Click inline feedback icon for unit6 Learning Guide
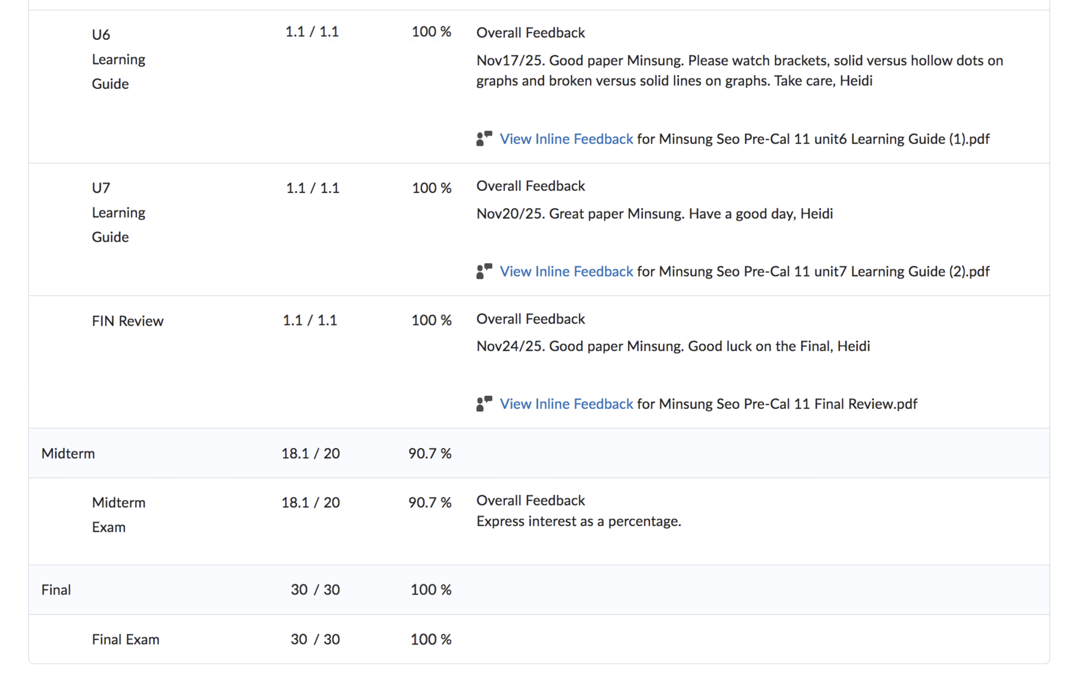Image resolution: width=1069 pixels, height=676 pixels. coord(484,139)
